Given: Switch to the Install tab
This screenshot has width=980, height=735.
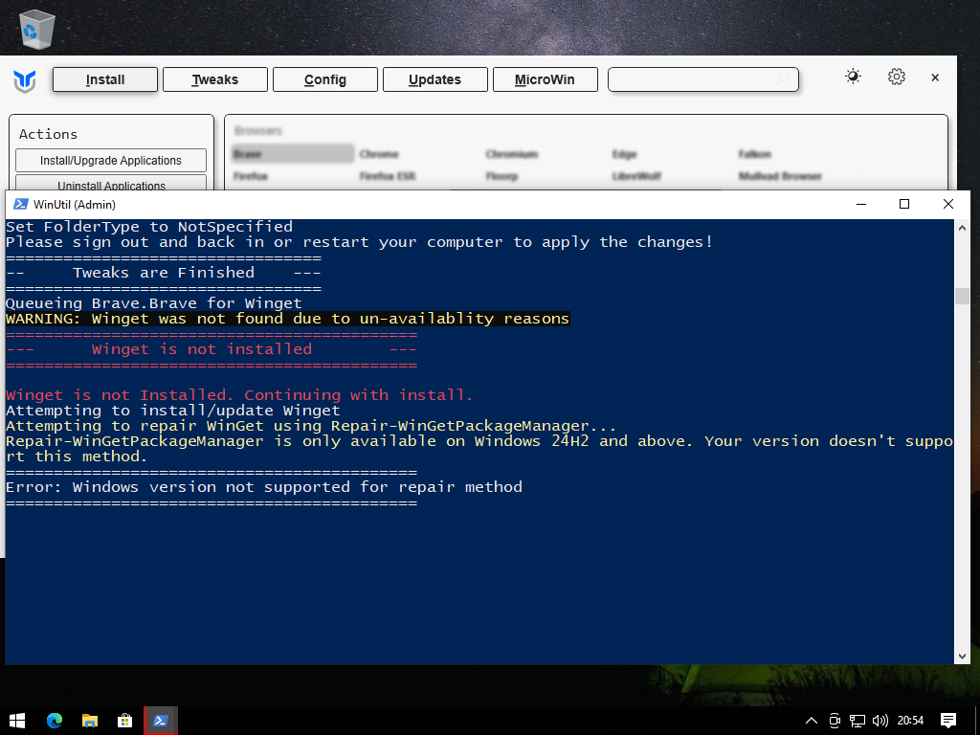Looking at the screenshot, I should [x=105, y=79].
